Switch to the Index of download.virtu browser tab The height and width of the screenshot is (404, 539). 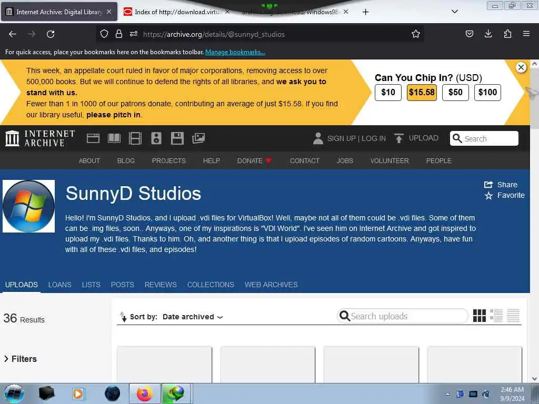tap(177, 12)
